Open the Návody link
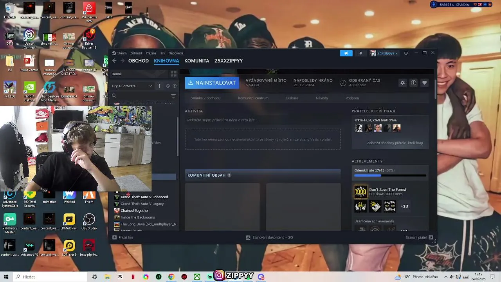 tap(322, 98)
